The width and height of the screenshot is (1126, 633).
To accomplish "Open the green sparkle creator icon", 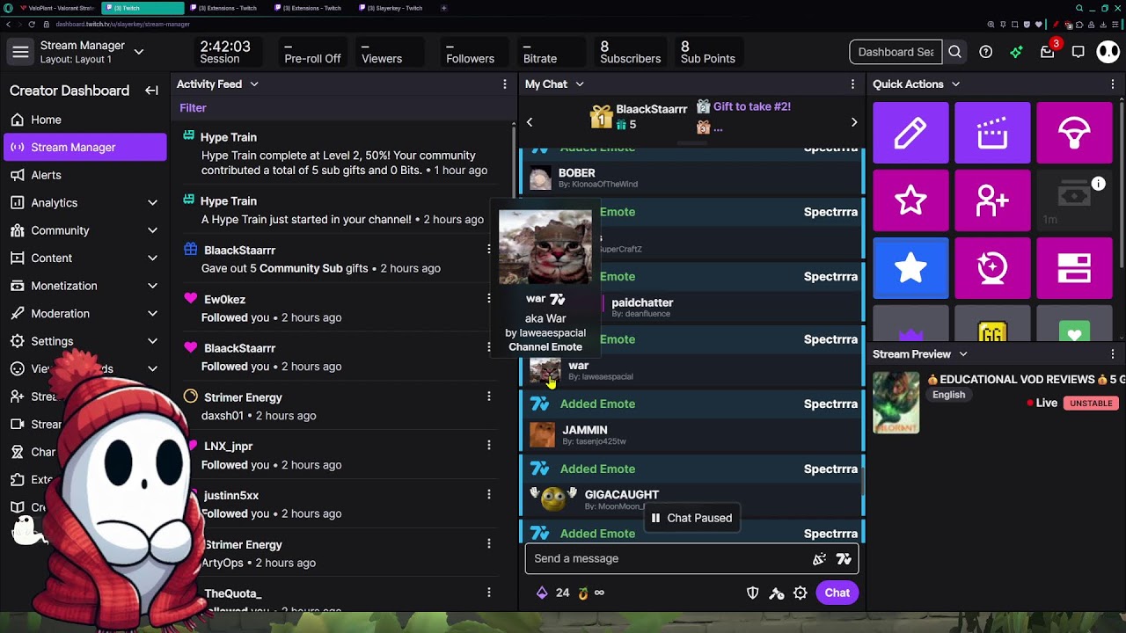I will coord(1016,52).
